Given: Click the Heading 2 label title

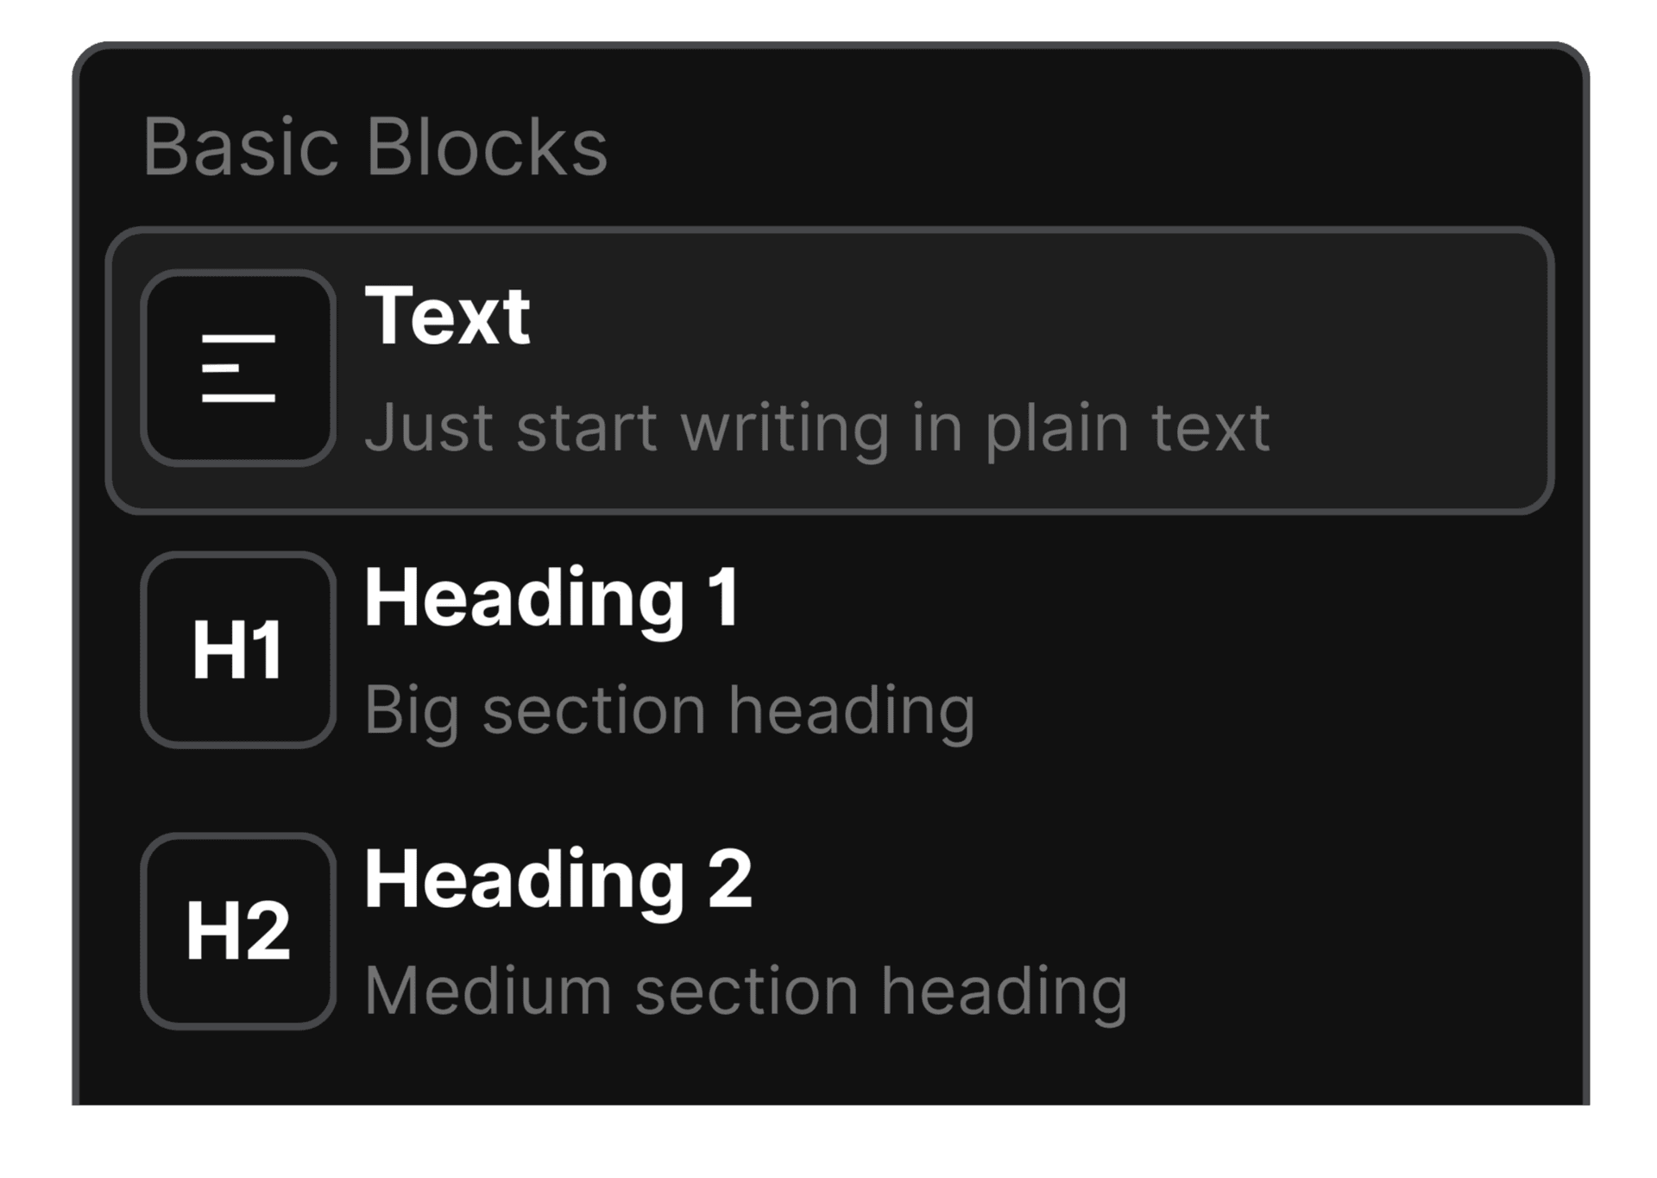Looking at the screenshot, I should tap(561, 879).
